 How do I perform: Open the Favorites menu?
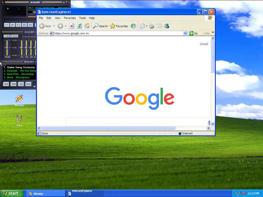pyautogui.click(x=70, y=18)
